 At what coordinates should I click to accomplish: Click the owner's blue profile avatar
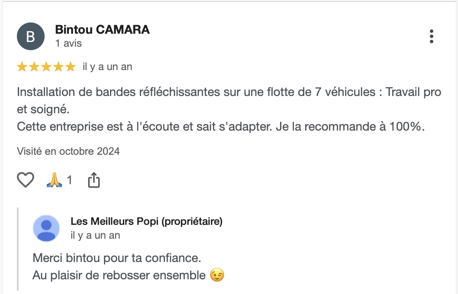point(46,228)
